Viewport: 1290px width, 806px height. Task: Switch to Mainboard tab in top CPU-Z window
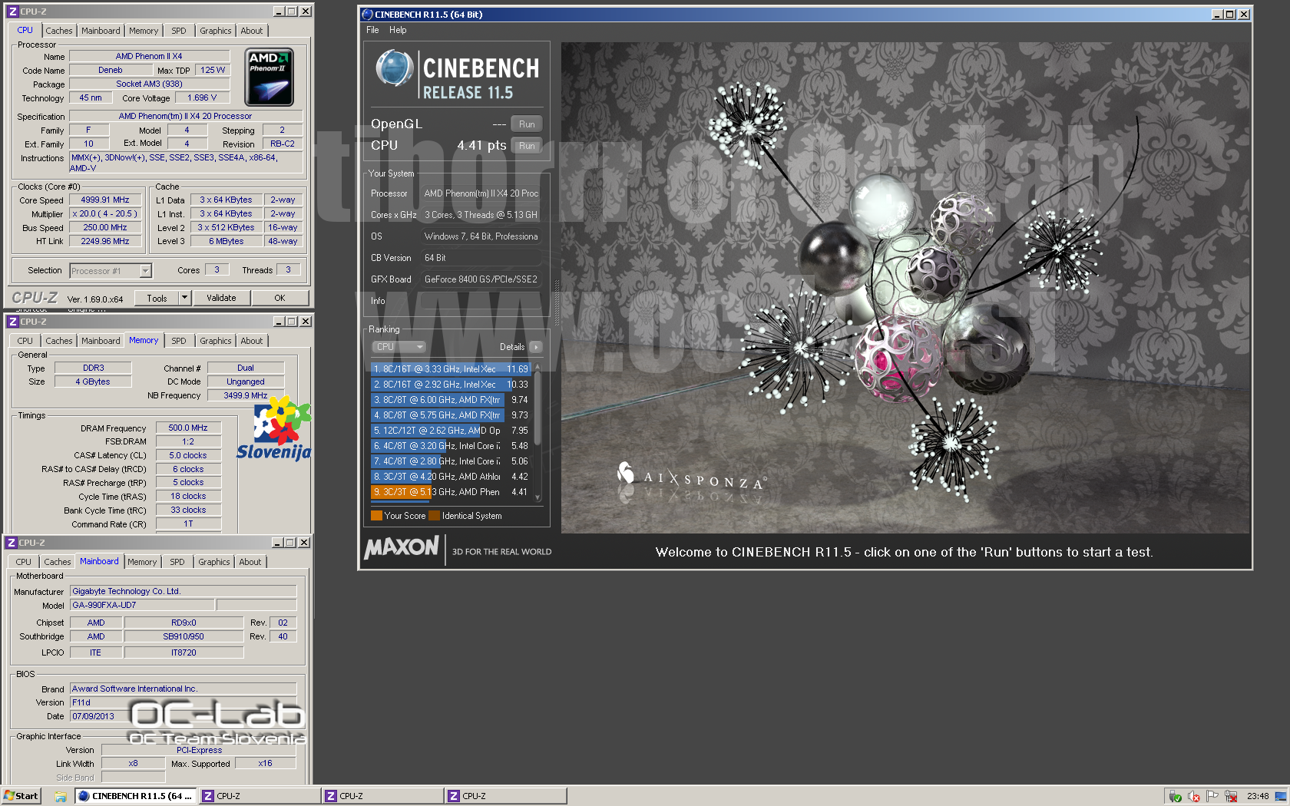[101, 31]
